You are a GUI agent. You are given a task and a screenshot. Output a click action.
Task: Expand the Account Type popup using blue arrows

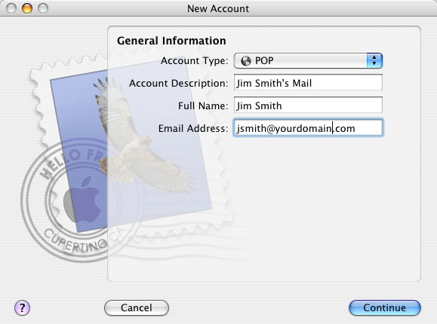[x=374, y=60]
